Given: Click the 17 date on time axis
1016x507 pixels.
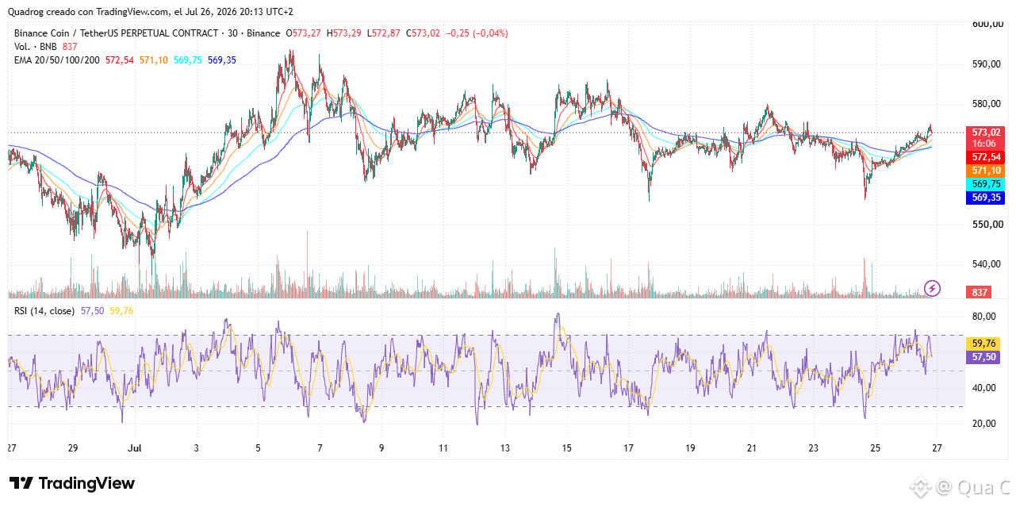Looking at the screenshot, I should [x=628, y=448].
